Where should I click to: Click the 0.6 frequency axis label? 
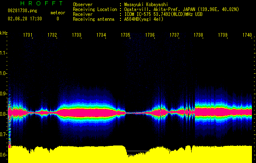[x=3, y=155]
